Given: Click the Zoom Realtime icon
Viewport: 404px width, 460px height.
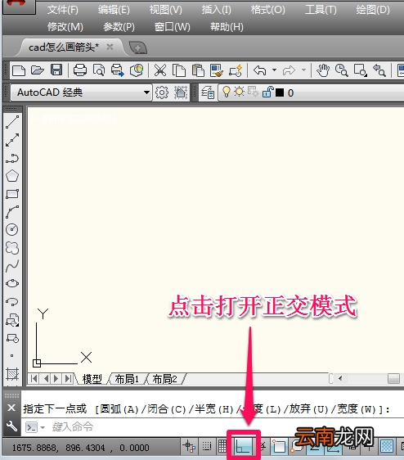Looking at the screenshot, I should [x=342, y=70].
